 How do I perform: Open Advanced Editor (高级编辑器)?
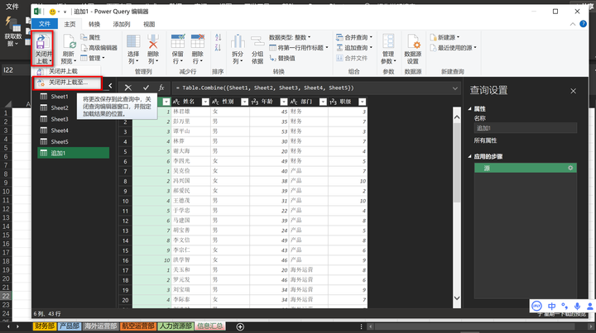click(99, 48)
